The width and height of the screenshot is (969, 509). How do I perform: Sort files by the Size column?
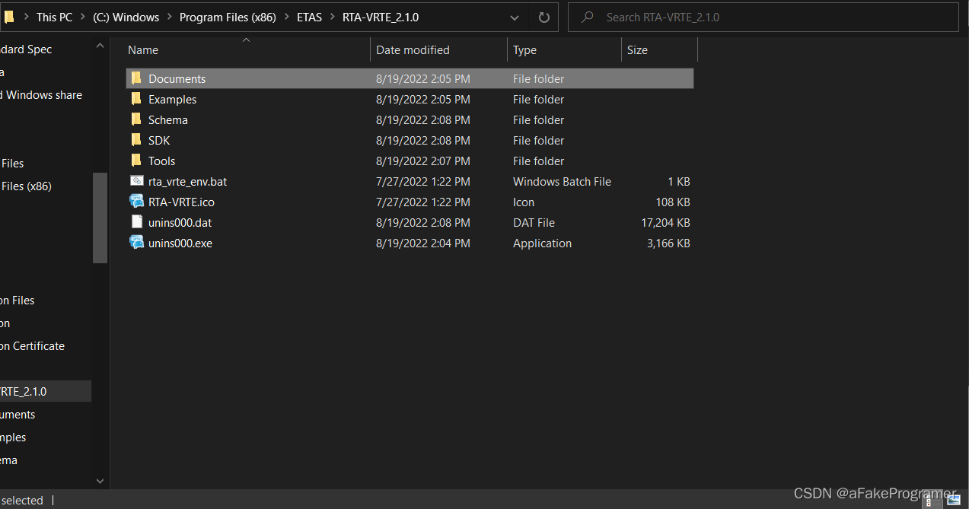click(659, 49)
